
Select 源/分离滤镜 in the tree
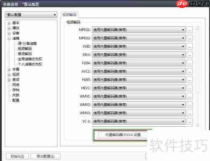pyautogui.click(x=27, y=43)
